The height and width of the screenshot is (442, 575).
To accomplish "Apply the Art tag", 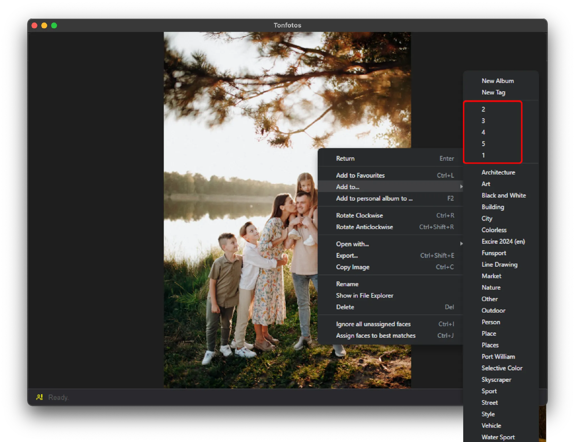I will [x=501, y=184].
